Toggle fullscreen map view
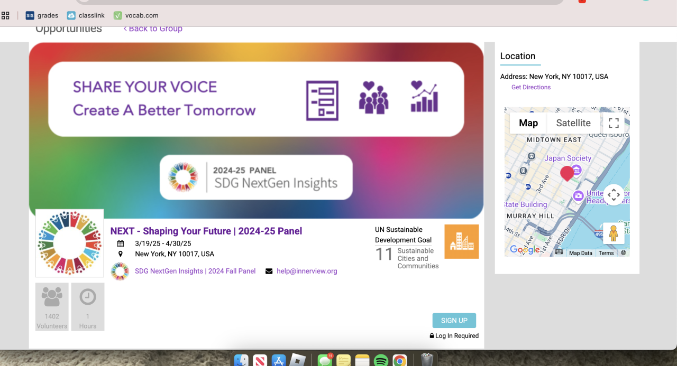677x366 pixels. 614,123
